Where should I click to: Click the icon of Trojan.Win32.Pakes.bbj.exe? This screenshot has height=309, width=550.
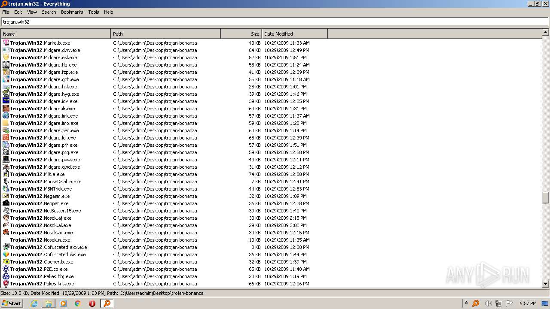click(6, 276)
